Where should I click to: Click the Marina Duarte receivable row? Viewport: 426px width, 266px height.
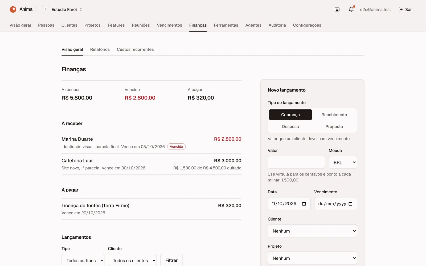coord(151,143)
